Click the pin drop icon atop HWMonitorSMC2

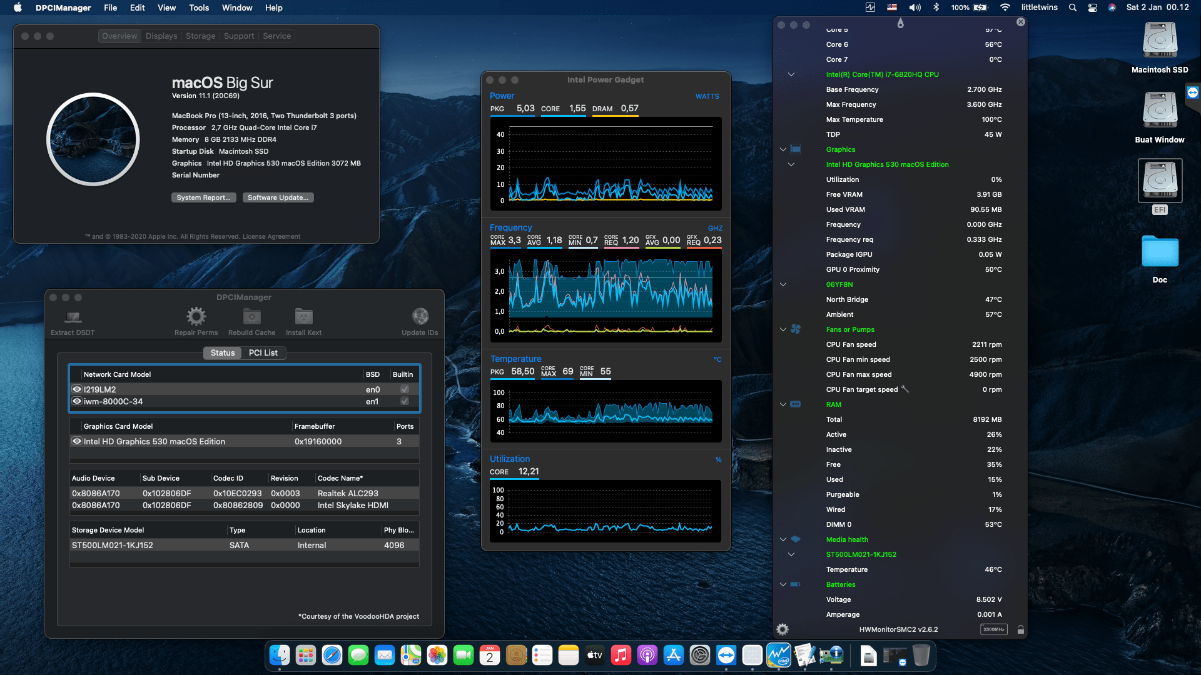tap(901, 23)
